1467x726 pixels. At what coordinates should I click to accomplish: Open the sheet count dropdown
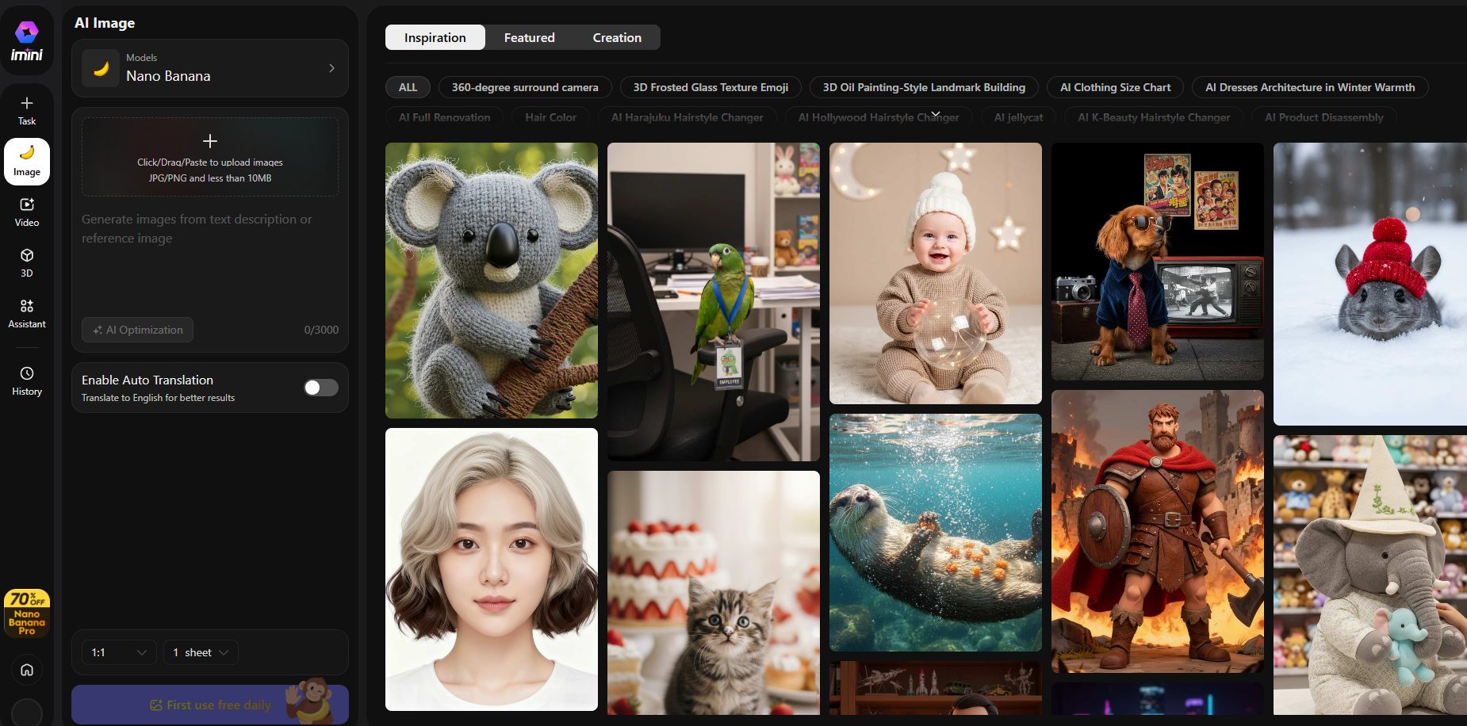tap(201, 652)
